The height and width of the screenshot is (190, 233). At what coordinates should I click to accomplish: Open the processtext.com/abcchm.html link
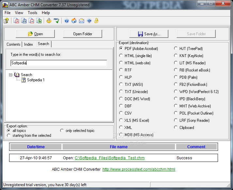click(x=139, y=169)
